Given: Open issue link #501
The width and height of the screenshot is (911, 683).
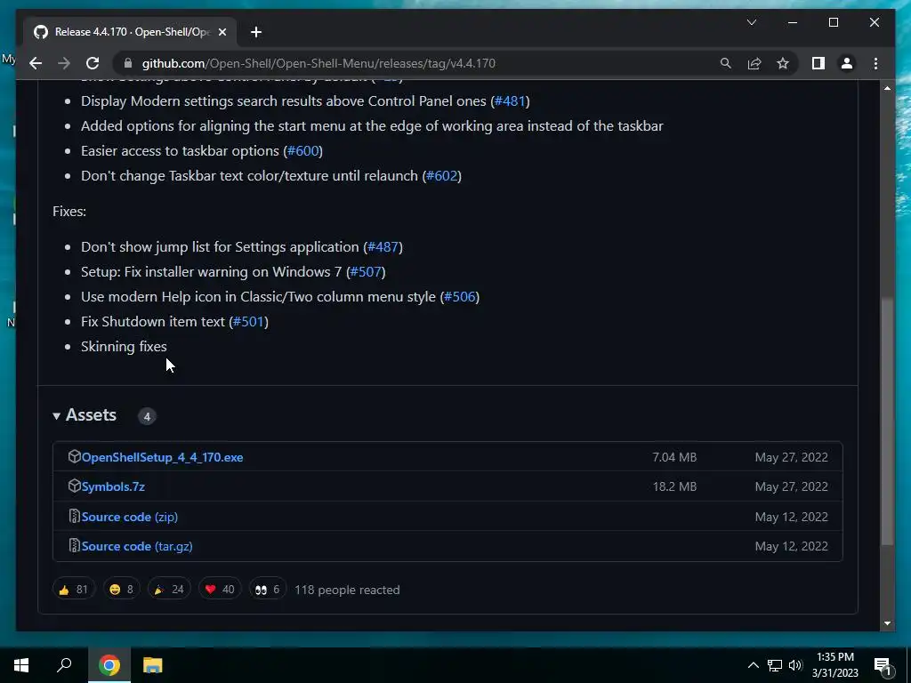Looking at the screenshot, I should pyautogui.click(x=249, y=322).
